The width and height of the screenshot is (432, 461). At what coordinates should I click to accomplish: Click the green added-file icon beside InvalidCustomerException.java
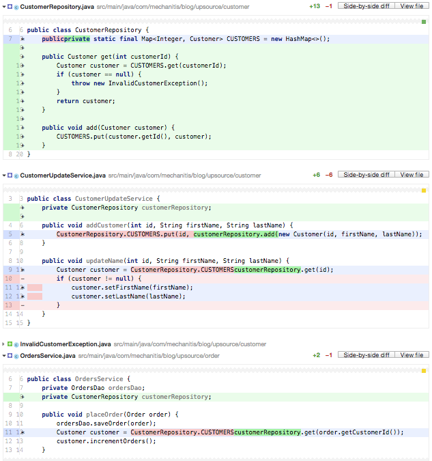click(x=10, y=344)
